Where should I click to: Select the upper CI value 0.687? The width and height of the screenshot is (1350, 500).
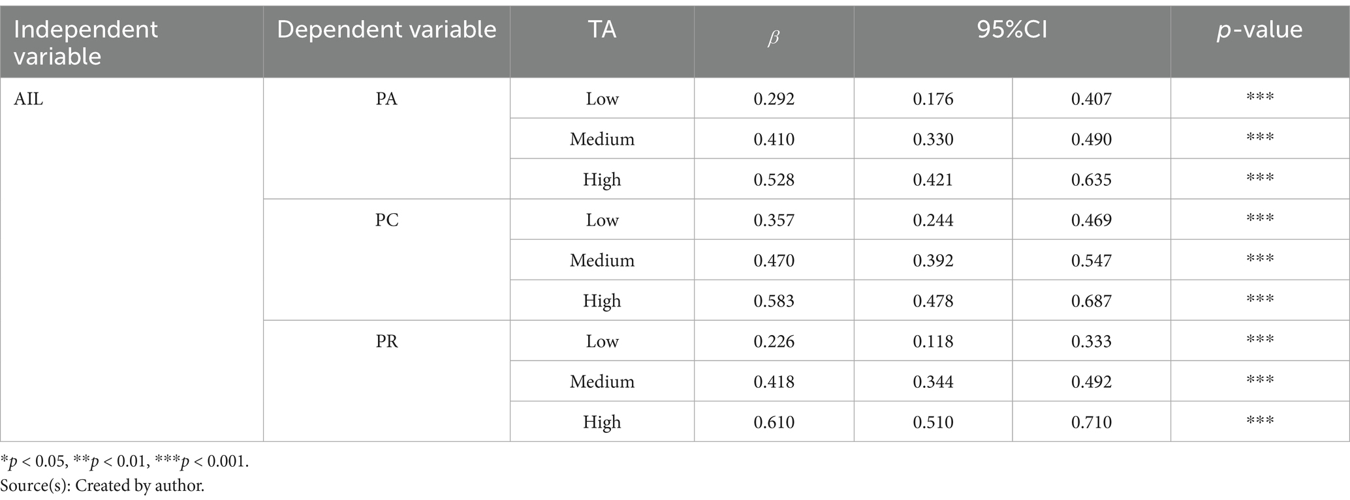1091,301
